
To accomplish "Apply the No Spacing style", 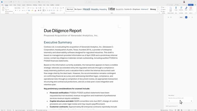I will [x=78, y=9].
